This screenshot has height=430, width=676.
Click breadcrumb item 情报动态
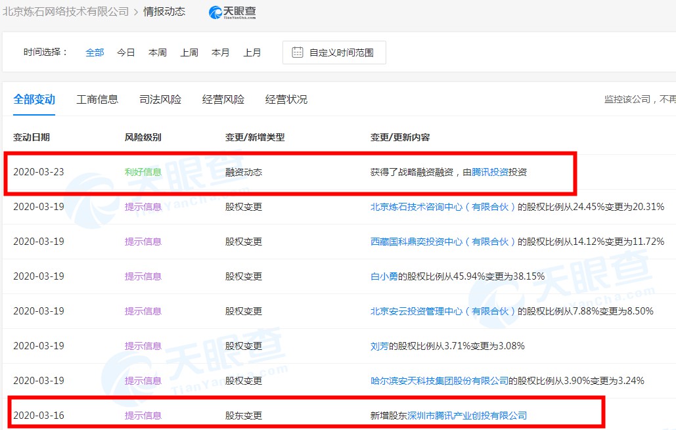(x=164, y=12)
